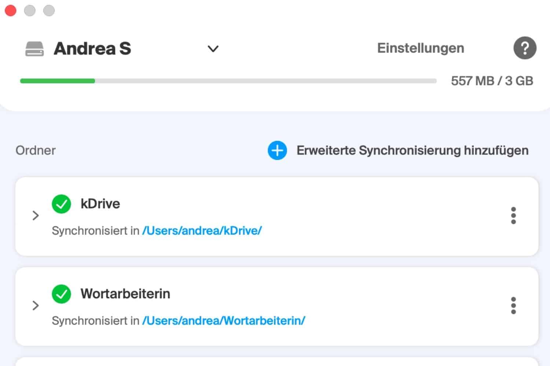
Task: Click the drive icon beside Andrea S
Action: [34, 49]
